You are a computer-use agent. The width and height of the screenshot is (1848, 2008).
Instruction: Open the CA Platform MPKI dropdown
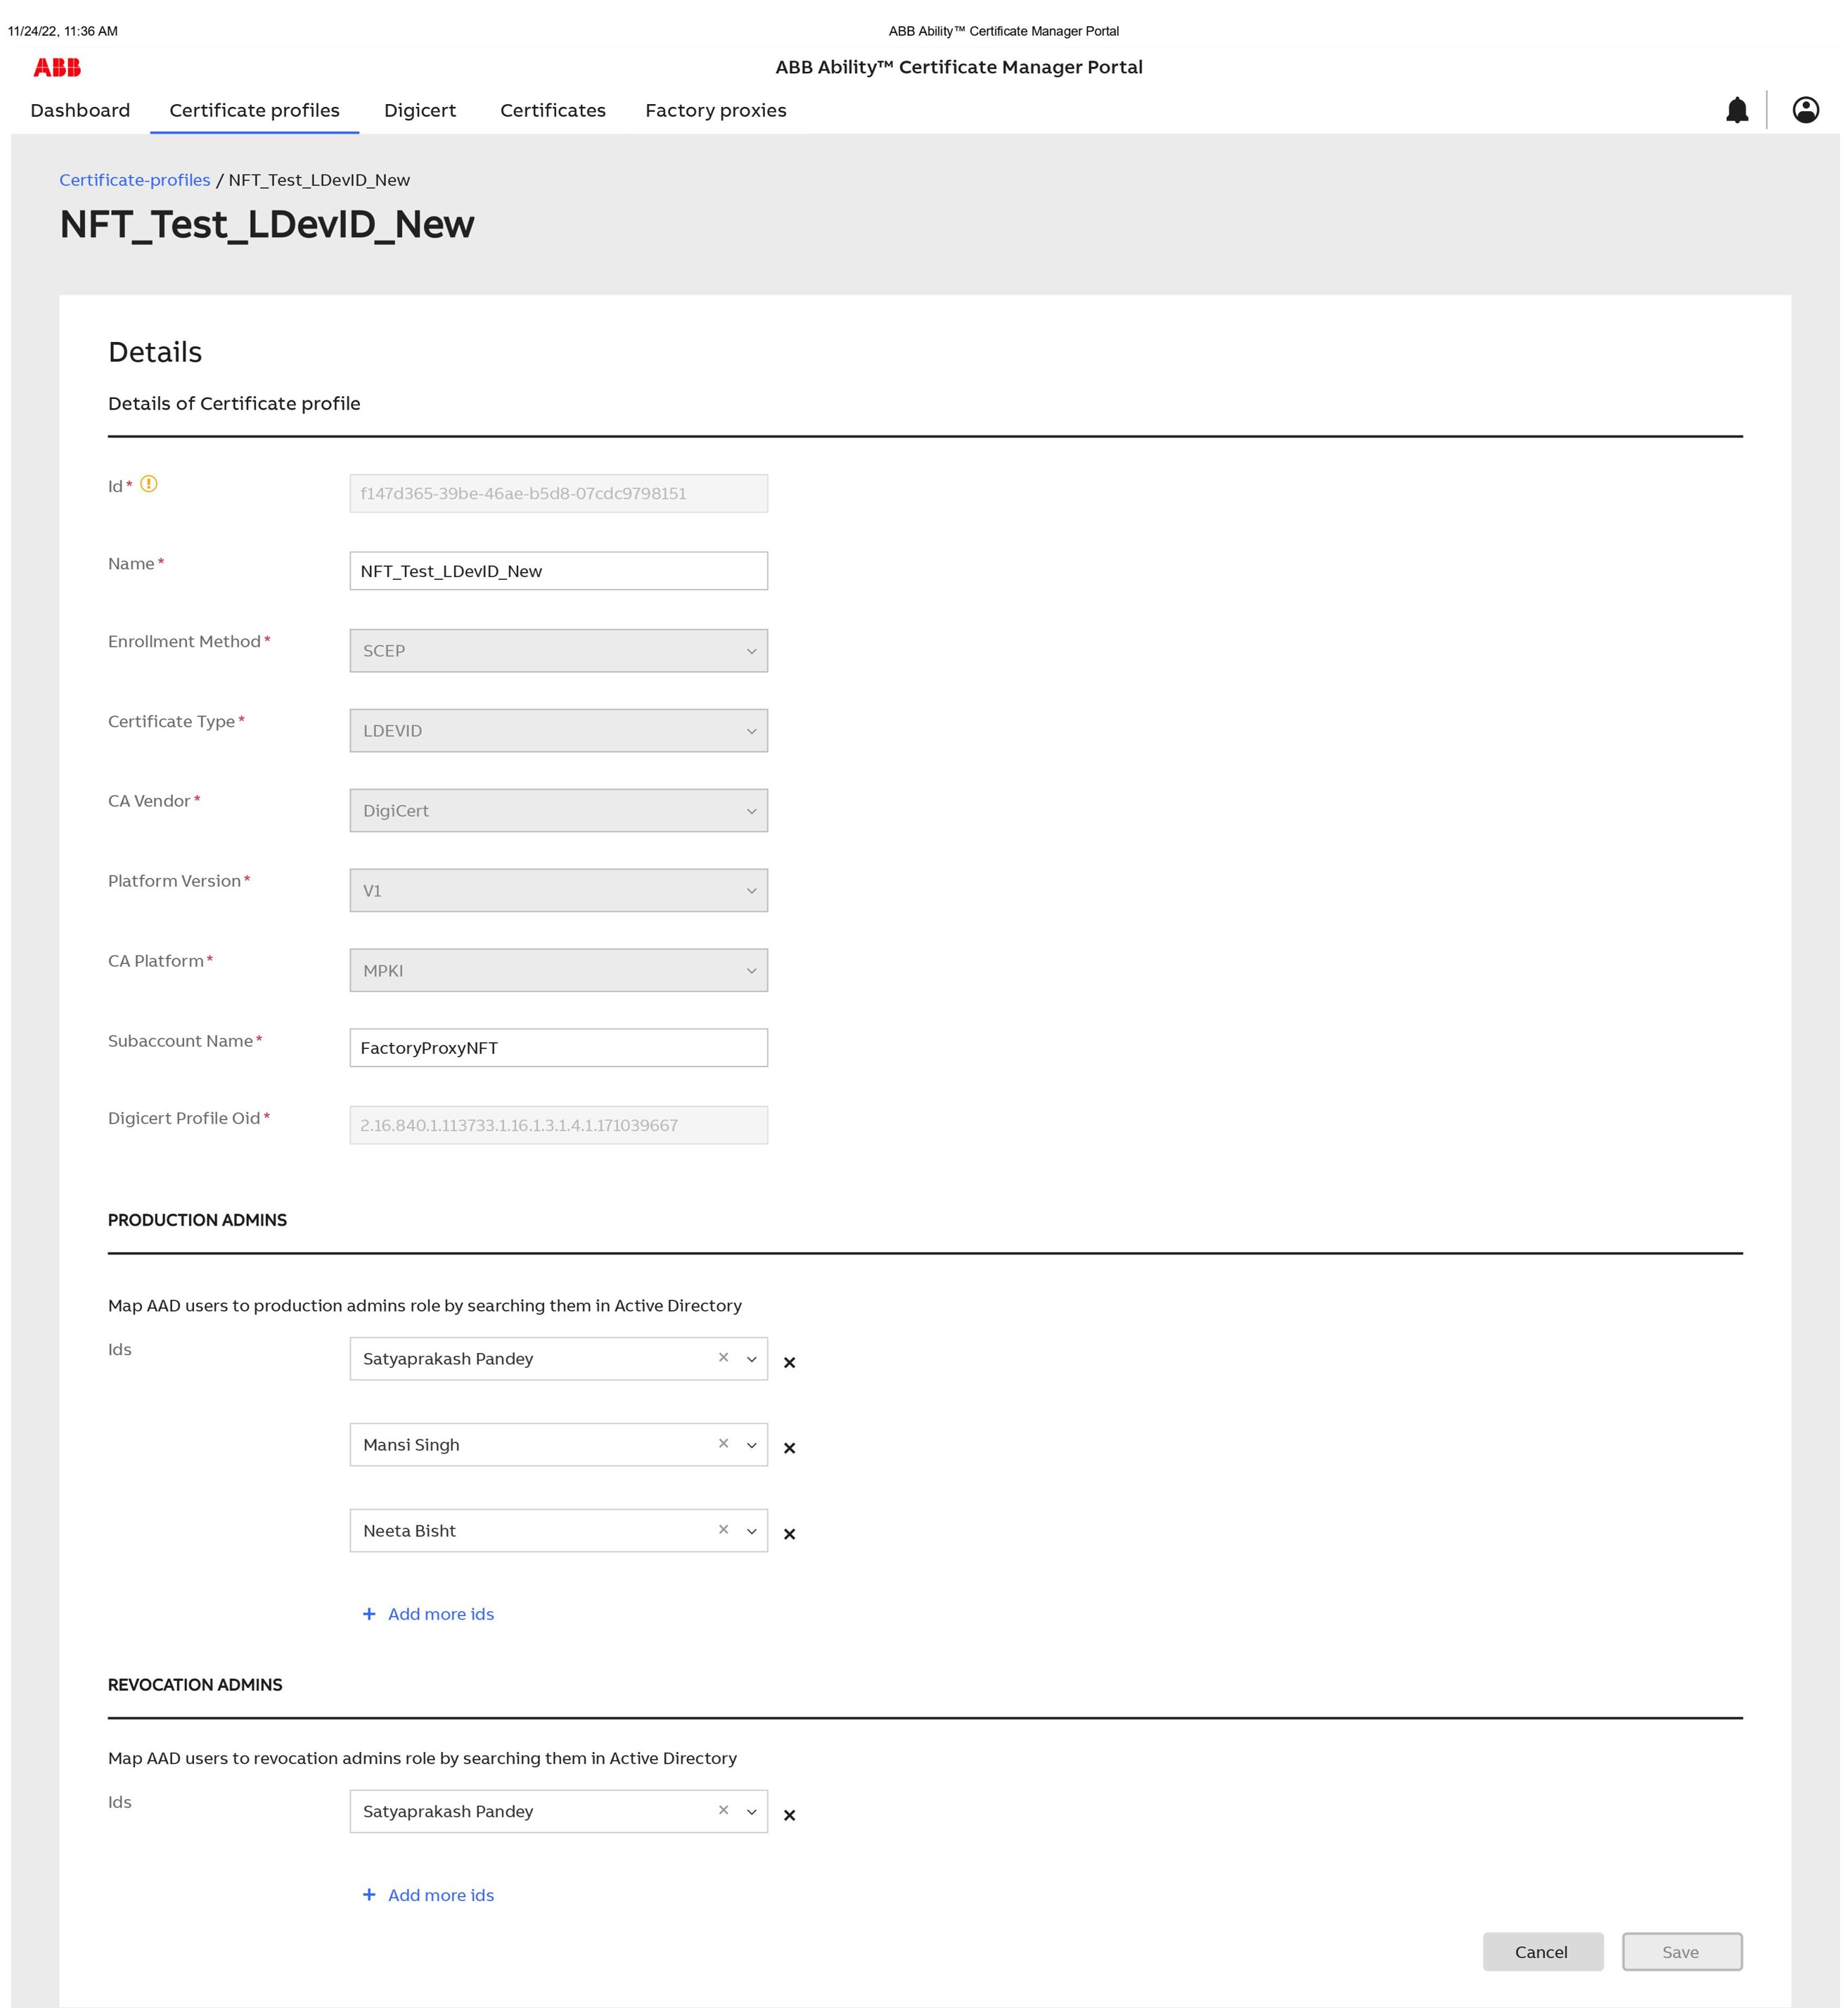point(559,970)
